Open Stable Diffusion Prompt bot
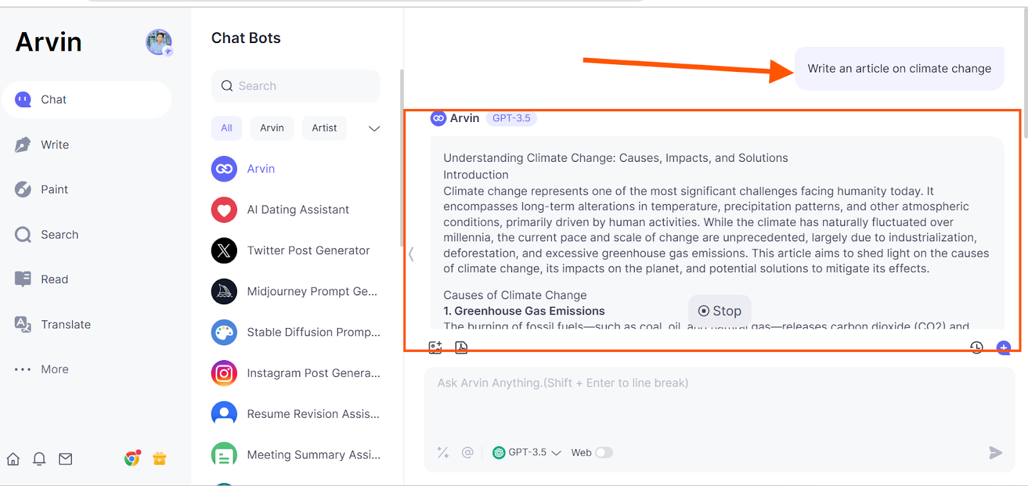This screenshot has width=1028, height=486. pyautogui.click(x=296, y=332)
